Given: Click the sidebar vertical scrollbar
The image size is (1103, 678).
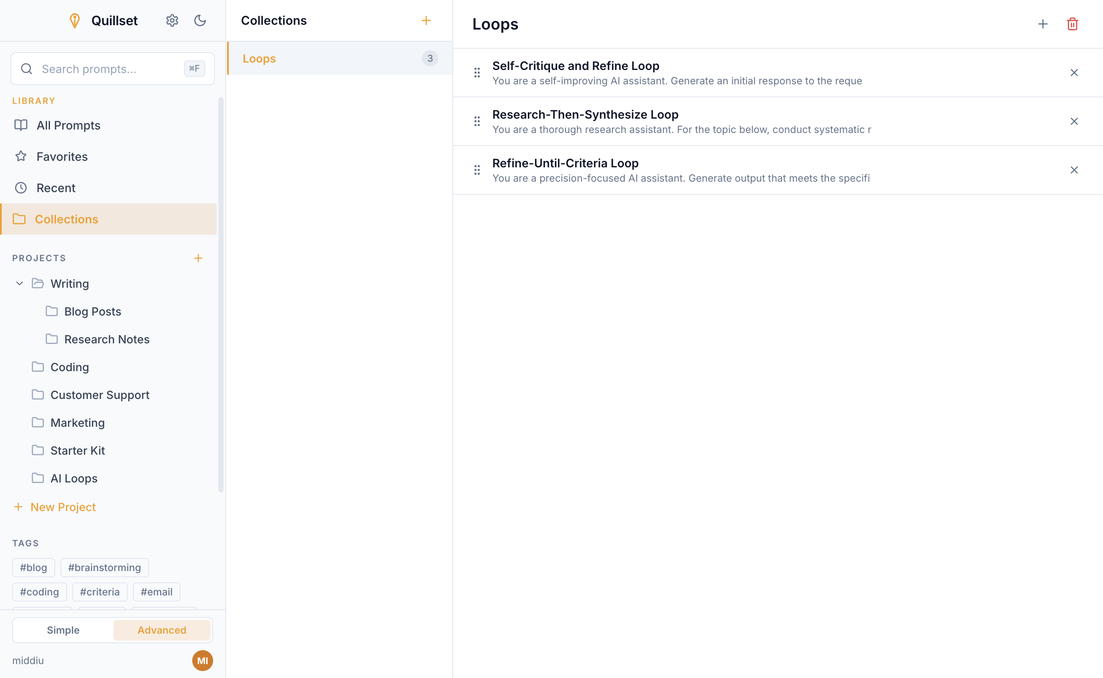Looking at the screenshot, I should pyautogui.click(x=221, y=295).
